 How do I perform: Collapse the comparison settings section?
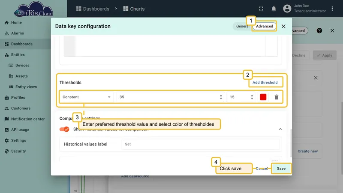coord(280,129)
